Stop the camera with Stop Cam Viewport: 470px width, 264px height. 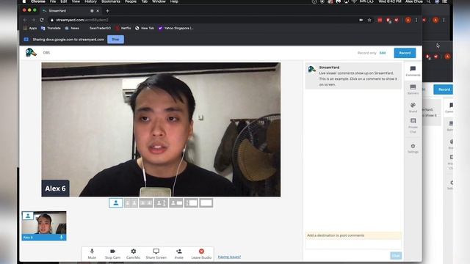tap(112, 254)
